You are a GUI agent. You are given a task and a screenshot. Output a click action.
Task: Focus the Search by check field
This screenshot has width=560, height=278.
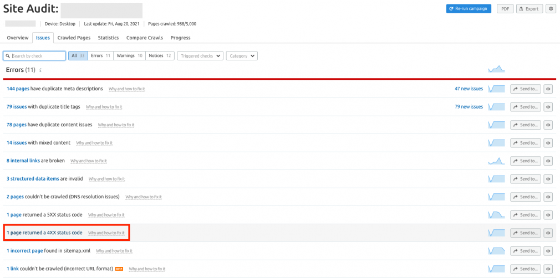point(34,56)
